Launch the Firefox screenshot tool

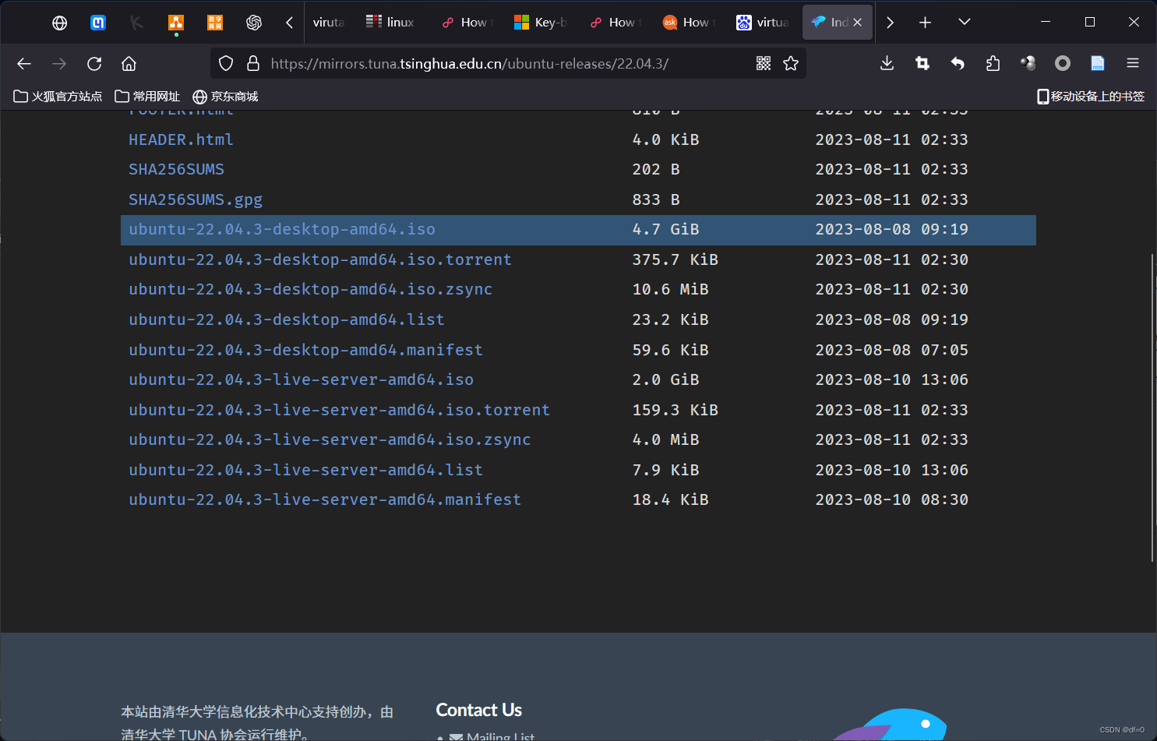tap(922, 63)
